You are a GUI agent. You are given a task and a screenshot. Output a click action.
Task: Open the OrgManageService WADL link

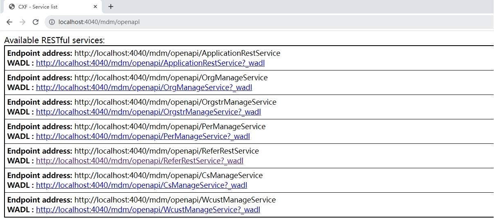click(144, 88)
